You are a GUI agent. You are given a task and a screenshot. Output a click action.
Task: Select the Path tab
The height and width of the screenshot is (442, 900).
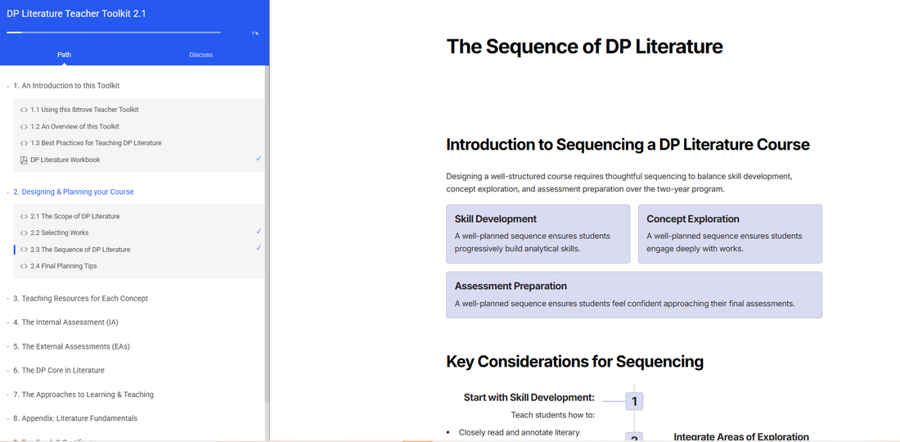(64, 55)
